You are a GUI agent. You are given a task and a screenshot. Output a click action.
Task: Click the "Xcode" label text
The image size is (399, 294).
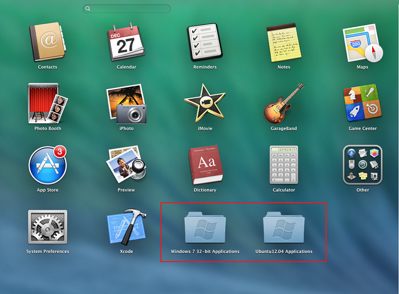coord(127,251)
